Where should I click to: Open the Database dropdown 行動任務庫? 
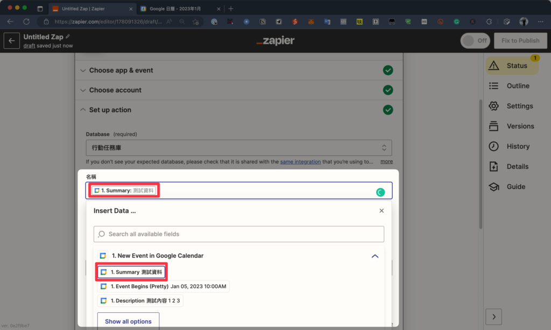pos(239,148)
